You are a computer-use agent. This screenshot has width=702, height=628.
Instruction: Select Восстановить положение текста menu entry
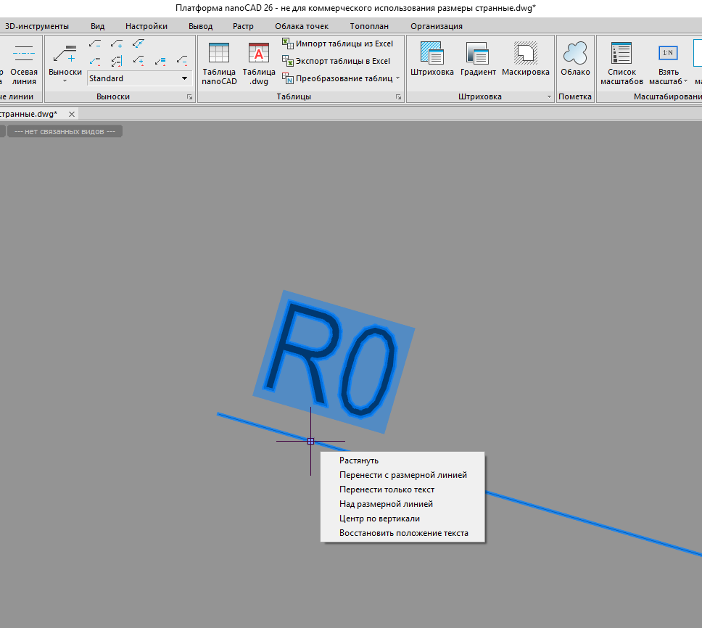(x=403, y=533)
